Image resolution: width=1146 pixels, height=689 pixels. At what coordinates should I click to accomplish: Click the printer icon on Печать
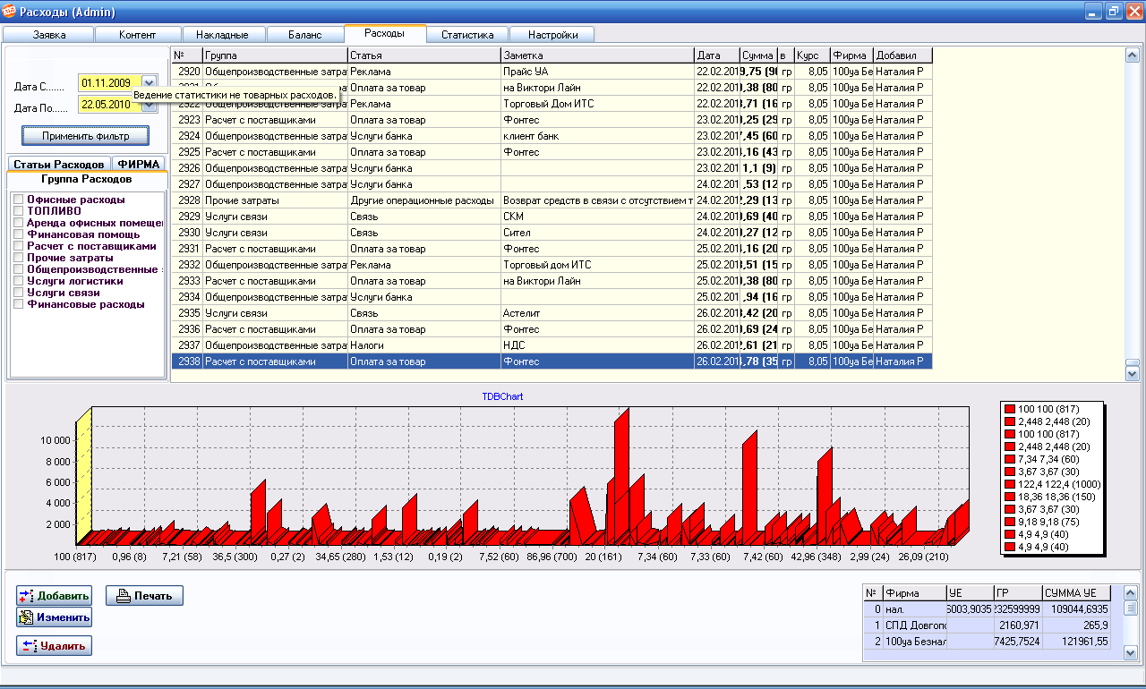(x=121, y=596)
